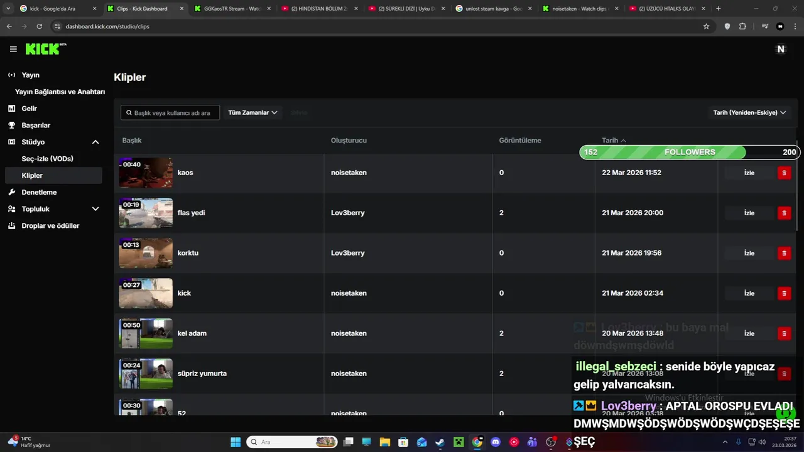Open the kaos clip thumbnail
This screenshot has width=804, height=452.
click(146, 173)
